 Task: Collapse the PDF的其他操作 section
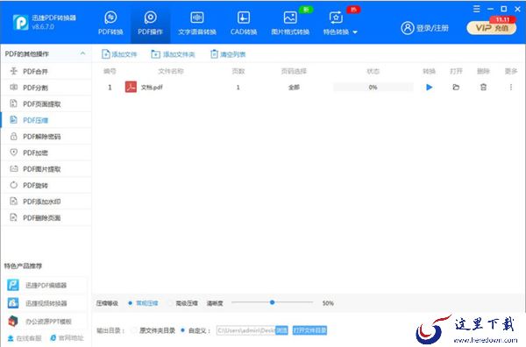click(x=82, y=53)
